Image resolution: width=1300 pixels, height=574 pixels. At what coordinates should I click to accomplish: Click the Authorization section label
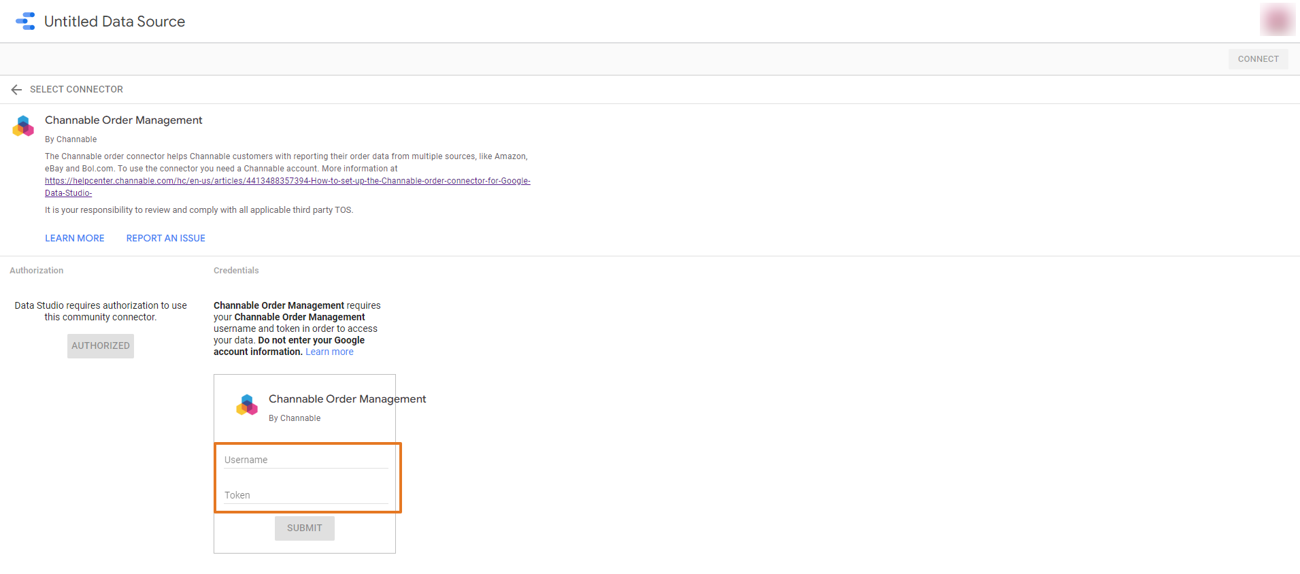pos(37,270)
